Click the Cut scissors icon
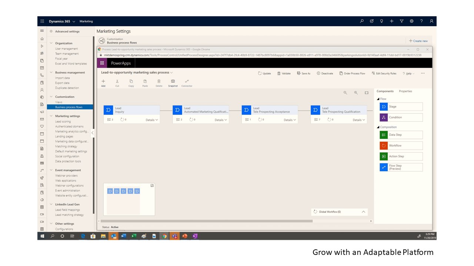Image resolution: width=474 pixels, height=266 pixels. tap(117, 81)
